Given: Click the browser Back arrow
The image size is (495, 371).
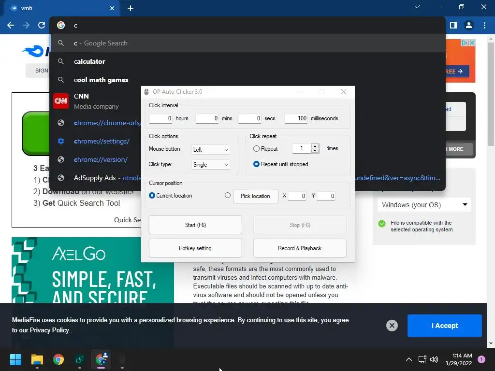Looking at the screenshot, I should 11,25.
